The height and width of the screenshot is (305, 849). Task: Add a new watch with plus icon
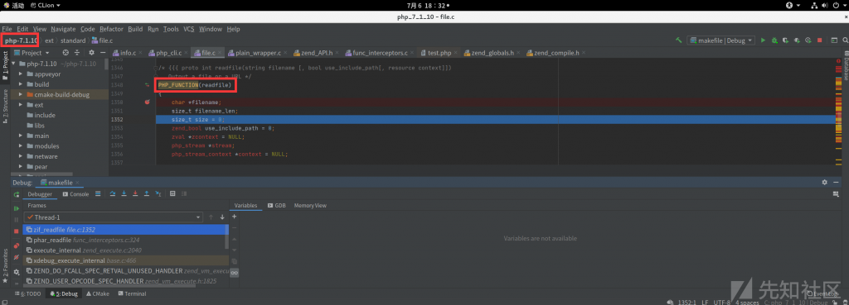point(235,217)
